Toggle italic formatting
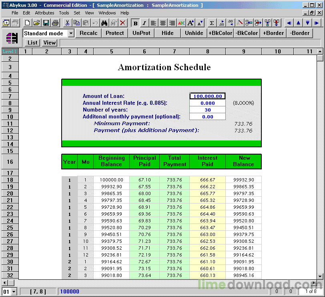325x297 pixels. tap(144, 23)
